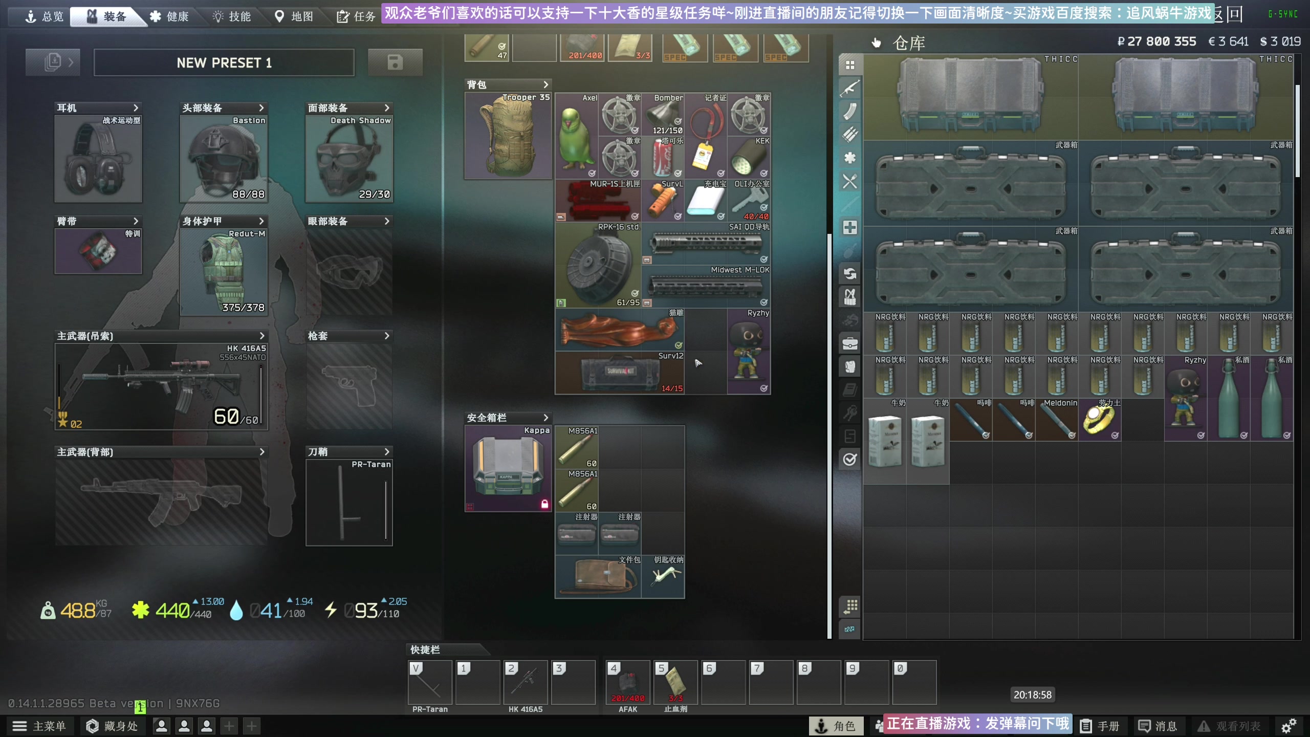Open the Character button
Image resolution: width=1310 pixels, height=737 pixels.
click(836, 726)
